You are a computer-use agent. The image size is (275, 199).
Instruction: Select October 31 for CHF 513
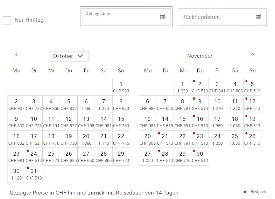click(34, 174)
